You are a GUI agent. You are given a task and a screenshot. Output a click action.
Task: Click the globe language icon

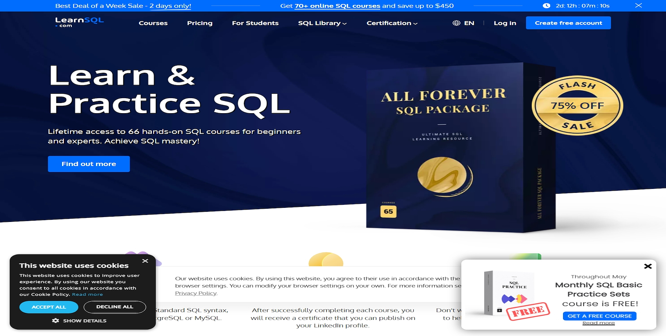(456, 23)
